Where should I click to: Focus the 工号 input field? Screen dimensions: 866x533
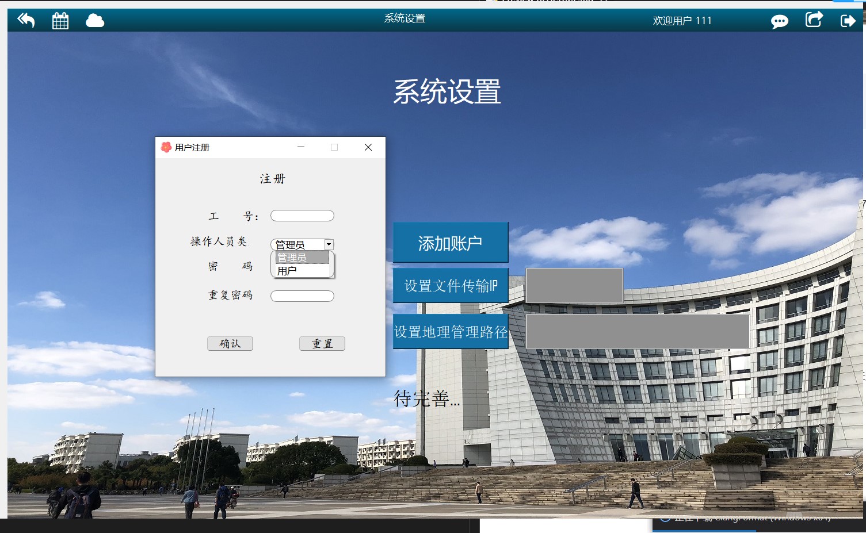click(302, 216)
